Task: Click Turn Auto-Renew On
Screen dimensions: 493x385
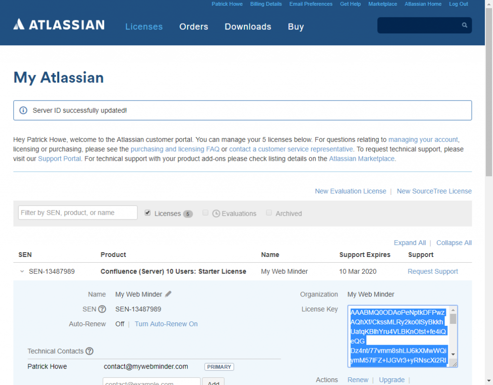Action: [166, 324]
